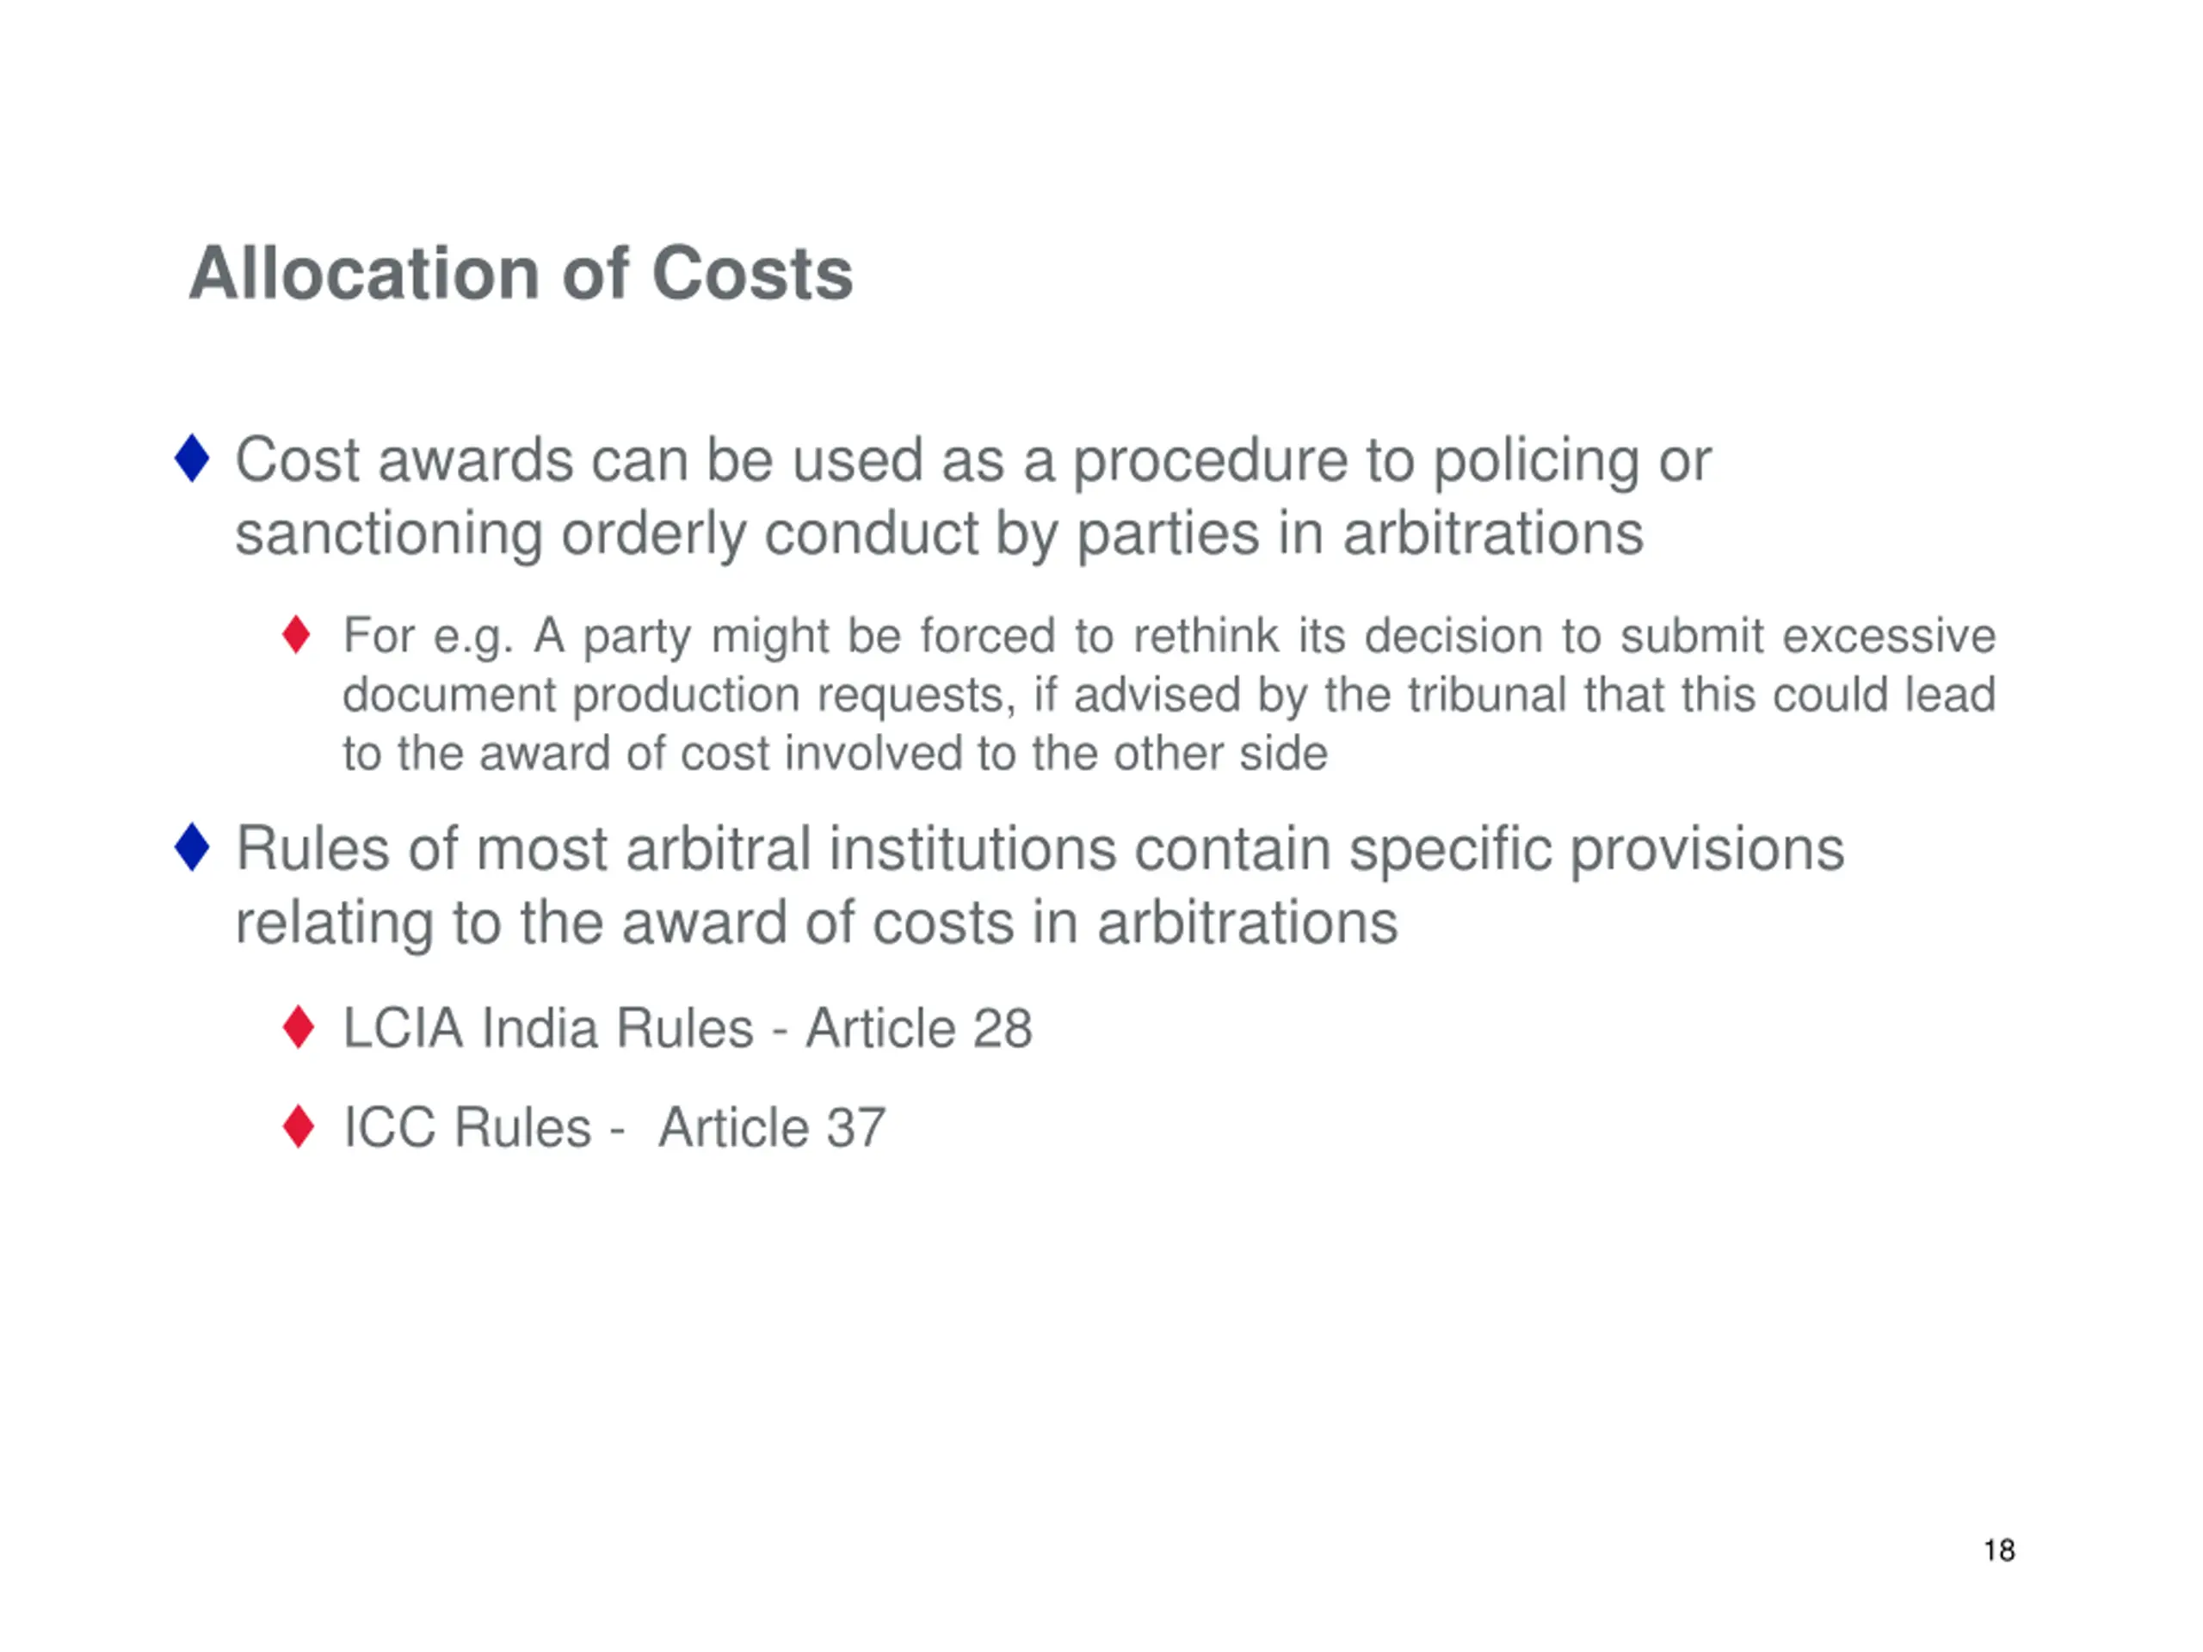The image size is (2203, 1652).
Task: Click the 'Article 37' text
Action: 772,1127
